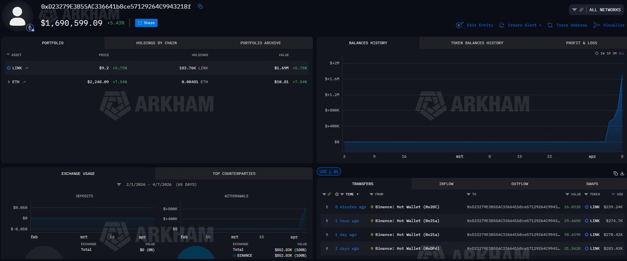
Task: Click the Trace Address icon
Action: pos(551,25)
